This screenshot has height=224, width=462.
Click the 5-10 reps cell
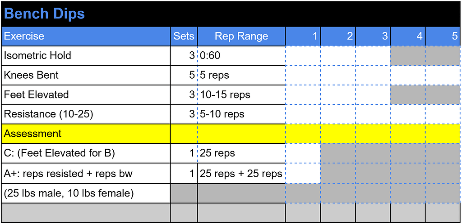click(241, 114)
